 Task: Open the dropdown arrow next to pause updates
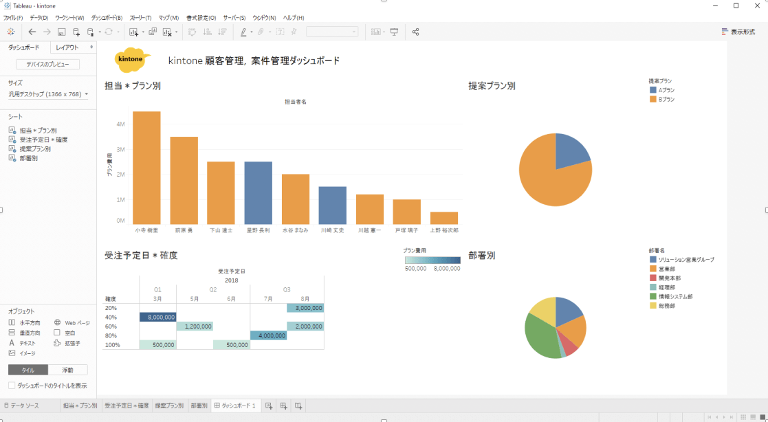[x=99, y=32]
